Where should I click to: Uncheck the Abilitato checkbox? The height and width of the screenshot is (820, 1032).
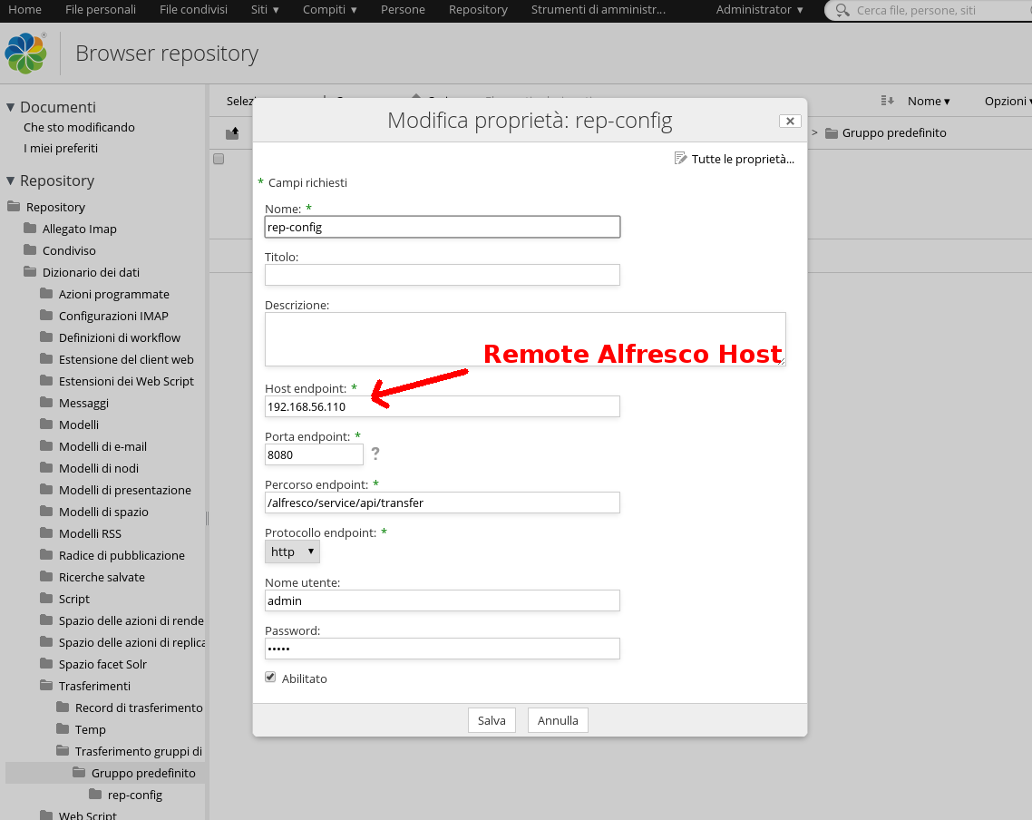(270, 678)
